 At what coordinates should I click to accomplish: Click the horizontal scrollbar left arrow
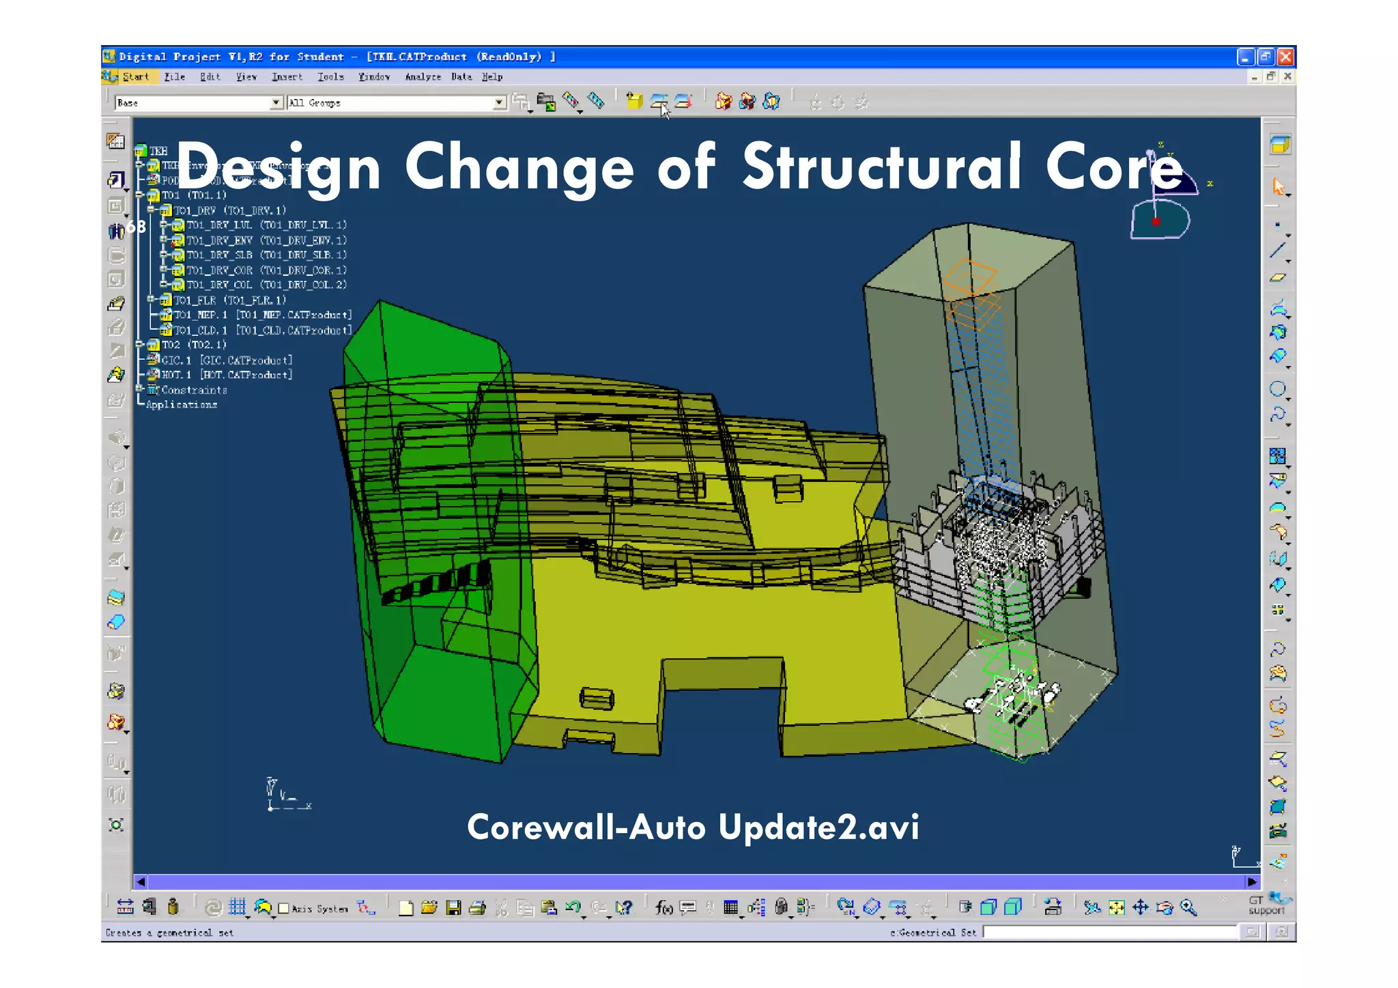[x=141, y=881]
